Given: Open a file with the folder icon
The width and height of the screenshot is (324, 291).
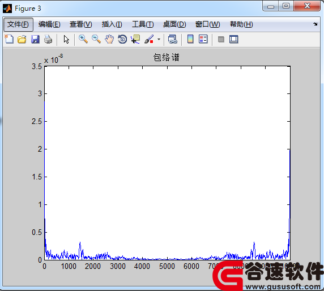Looking at the screenshot, I should tap(22, 39).
